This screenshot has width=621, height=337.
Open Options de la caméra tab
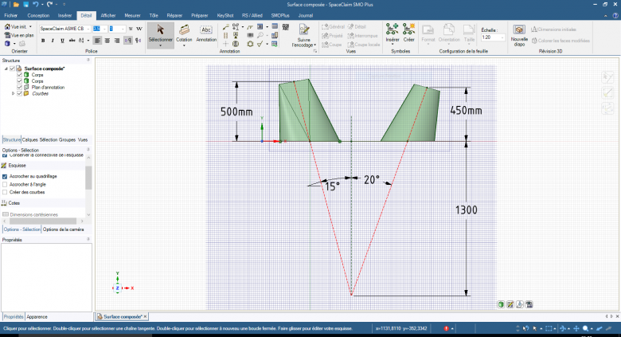point(64,229)
